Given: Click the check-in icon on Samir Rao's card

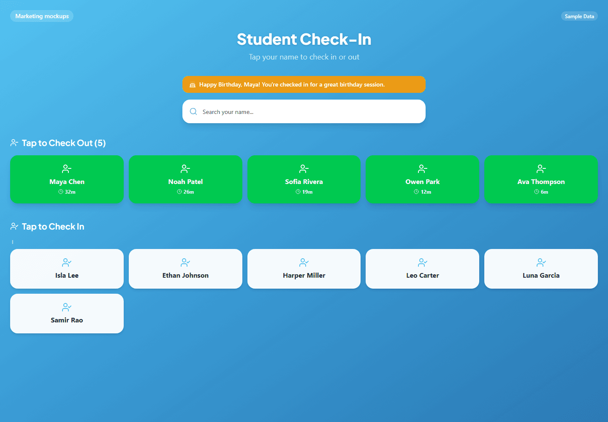Looking at the screenshot, I should (x=67, y=307).
